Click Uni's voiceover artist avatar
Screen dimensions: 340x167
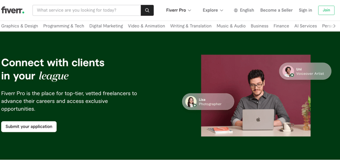click(x=288, y=71)
